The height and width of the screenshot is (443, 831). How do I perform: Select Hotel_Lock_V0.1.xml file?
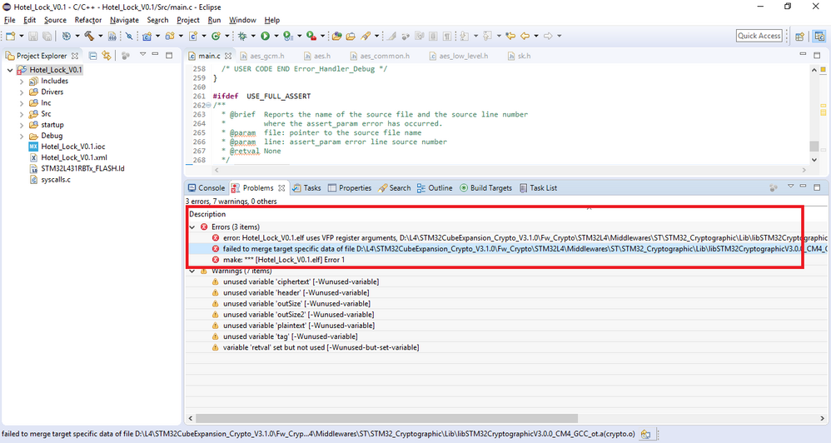pos(73,157)
